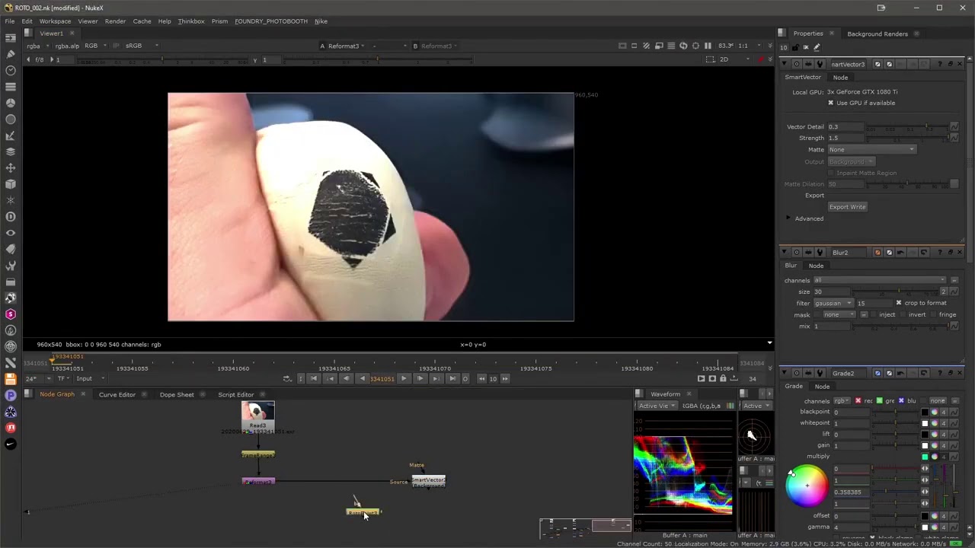This screenshot has height=548, width=975.
Task: Open the Channel nodes stacked-bars icon
Action: pos(11,87)
